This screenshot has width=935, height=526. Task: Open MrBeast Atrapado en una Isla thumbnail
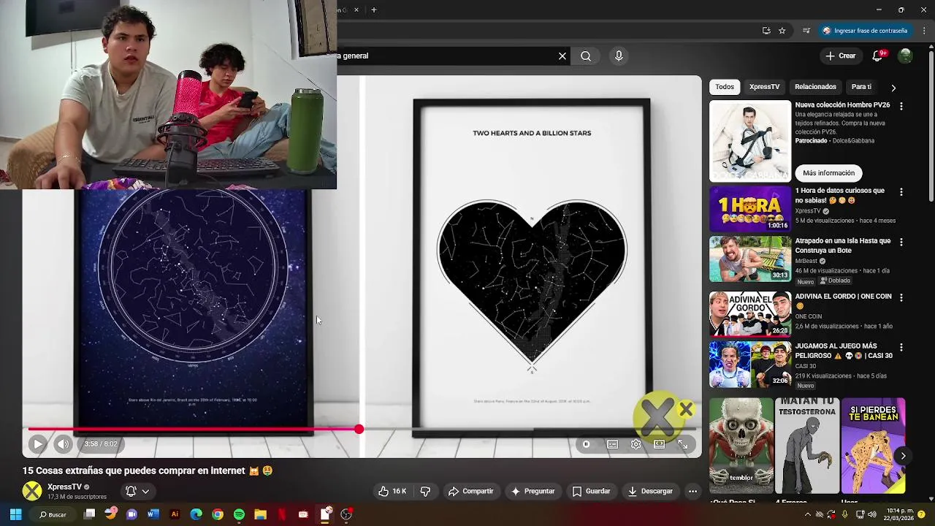click(750, 259)
